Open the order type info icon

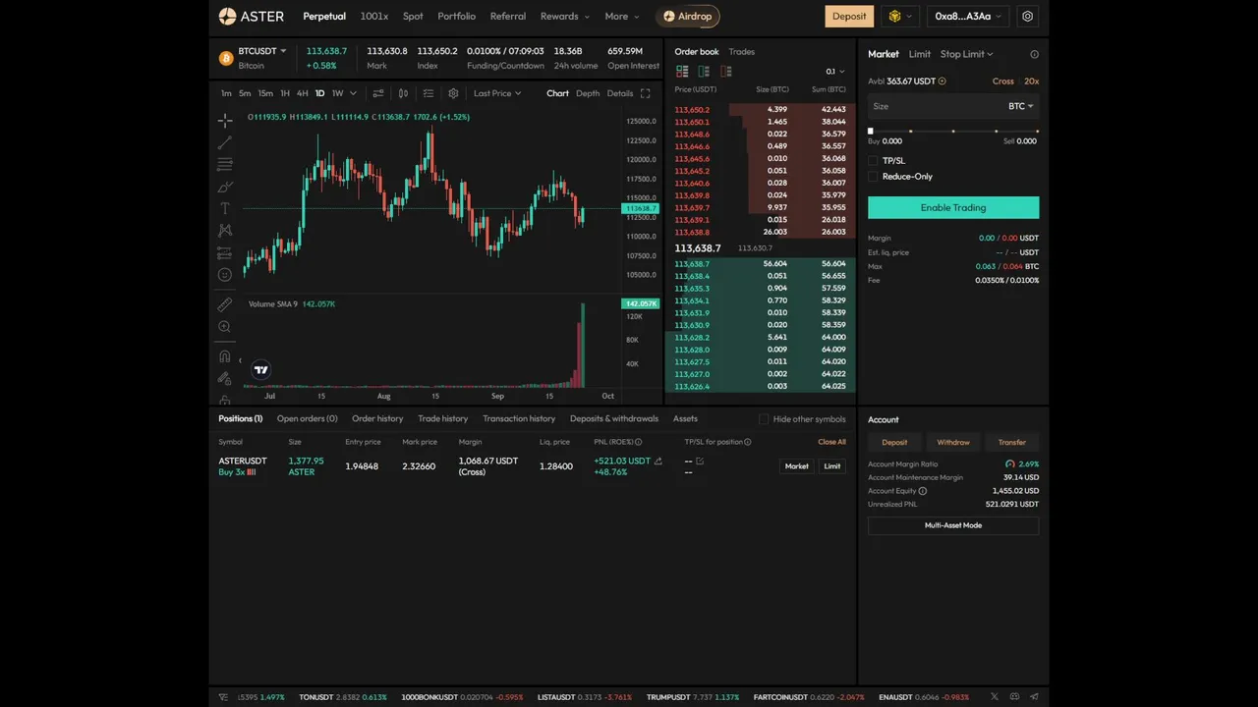pyautogui.click(x=1034, y=55)
